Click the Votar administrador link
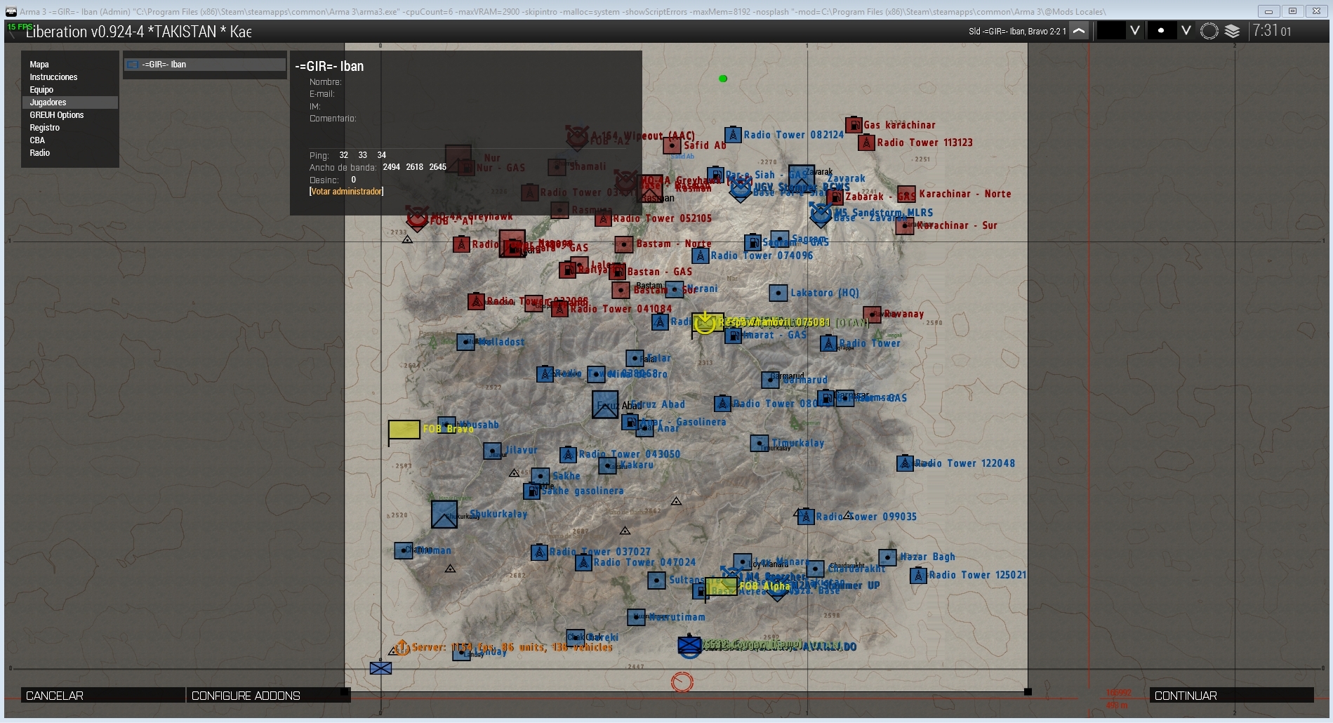 tap(346, 192)
